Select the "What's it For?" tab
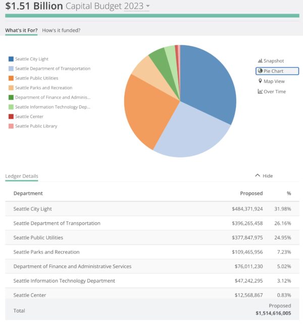303x324 pixels. [x=21, y=30]
